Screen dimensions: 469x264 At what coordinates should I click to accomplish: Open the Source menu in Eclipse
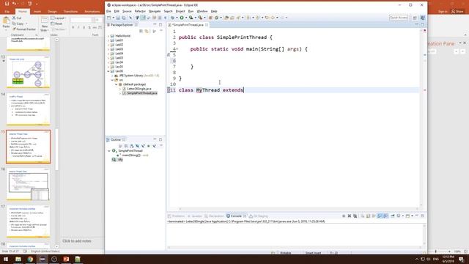click(x=127, y=11)
